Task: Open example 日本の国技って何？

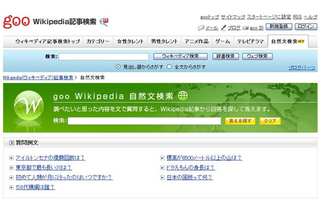Action: (x=189, y=177)
